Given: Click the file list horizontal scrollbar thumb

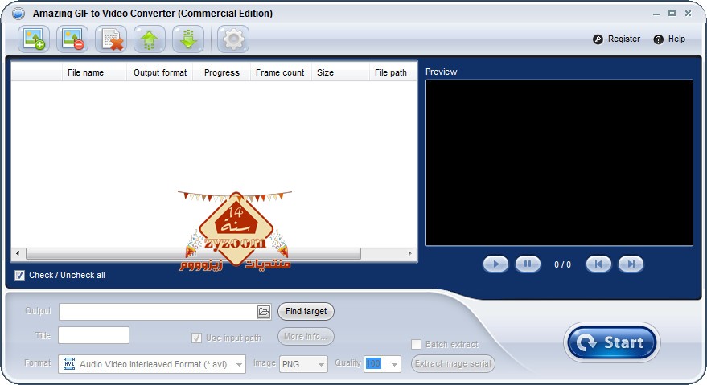Looking at the screenshot, I should click(193, 253).
